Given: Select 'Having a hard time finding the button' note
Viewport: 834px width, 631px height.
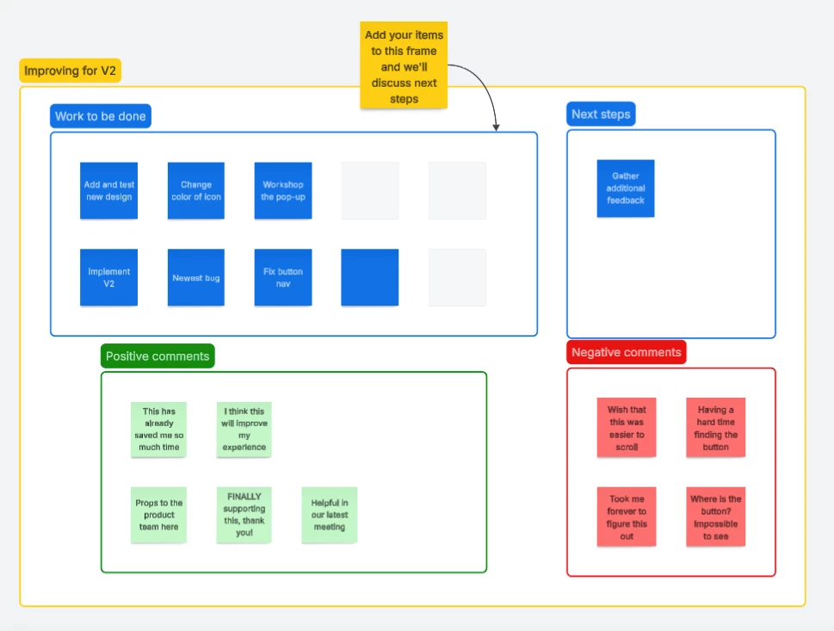Looking at the screenshot, I should pyautogui.click(x=716, y=427).
